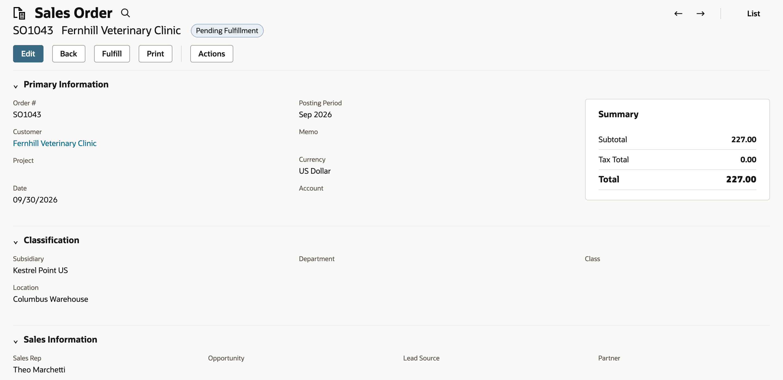Open the List view link
This screenshot has height=380, width=783.
[754, 14]
